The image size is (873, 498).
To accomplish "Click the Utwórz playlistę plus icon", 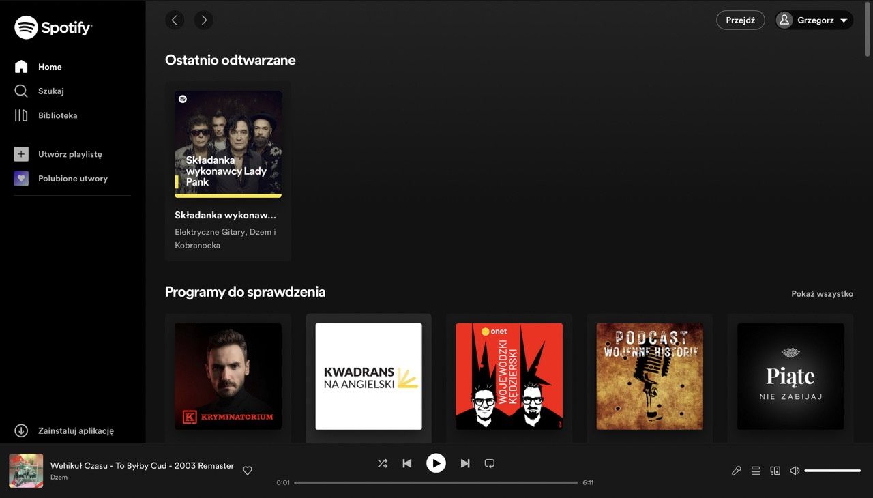I will coord(21,154).
